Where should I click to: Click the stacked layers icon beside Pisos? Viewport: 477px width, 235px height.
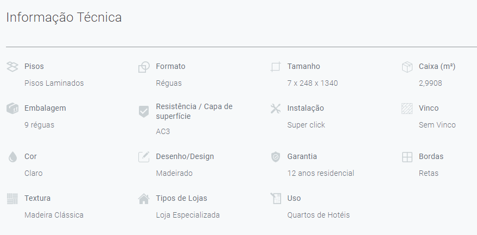[12, 67]
